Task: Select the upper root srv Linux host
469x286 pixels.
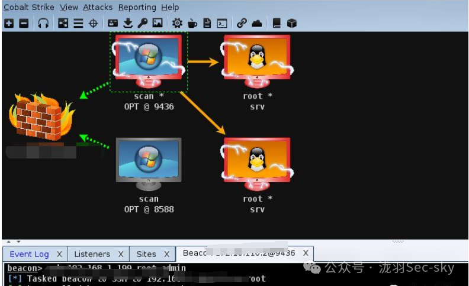Action: (x=257, y=62)
